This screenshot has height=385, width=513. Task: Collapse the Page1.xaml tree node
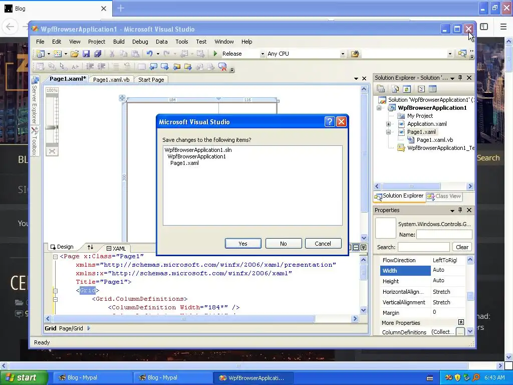coord(388,132)
